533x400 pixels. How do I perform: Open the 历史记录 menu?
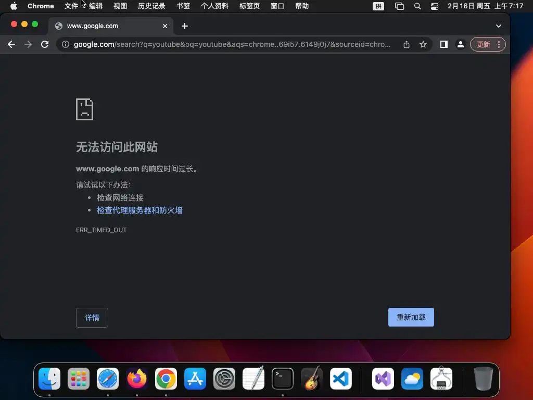click(x=151, y=6)
